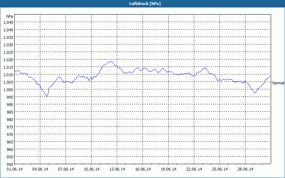Click the 980 axis value
The height and width of the screenshot is (178, 285).
[10, 120]
